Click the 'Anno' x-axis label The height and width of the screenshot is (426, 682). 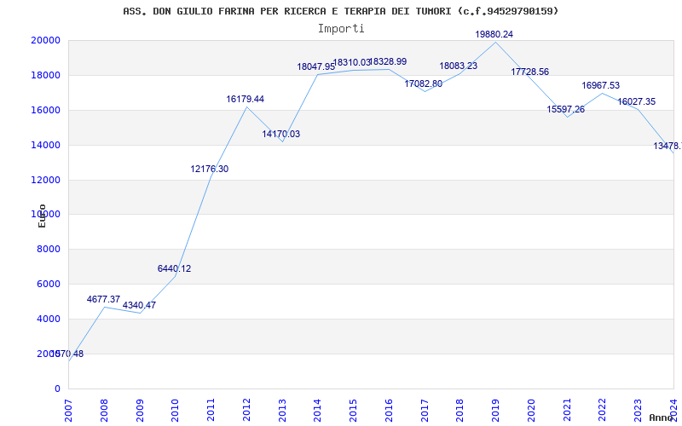click(661, 417)
